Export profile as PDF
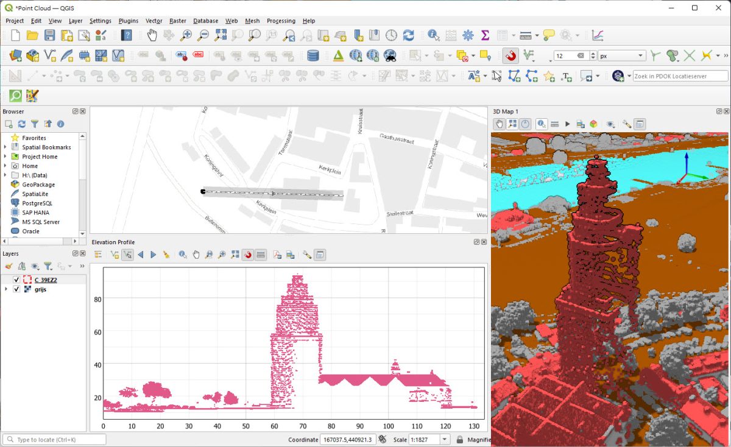Viewport: 731px width, 447px height. tap(276, 254)
